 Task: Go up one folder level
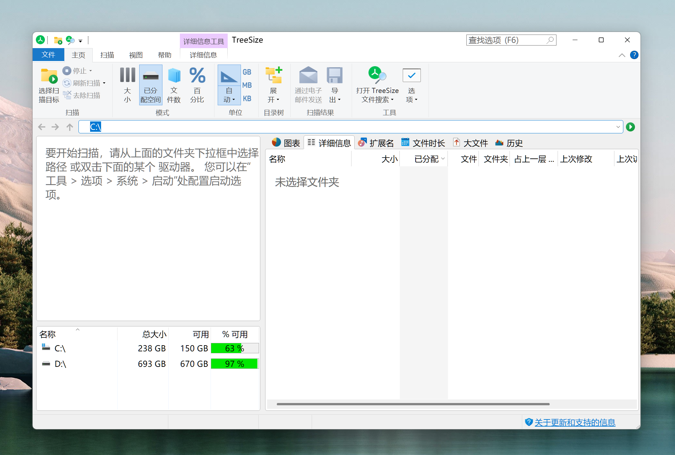(70, 127)
